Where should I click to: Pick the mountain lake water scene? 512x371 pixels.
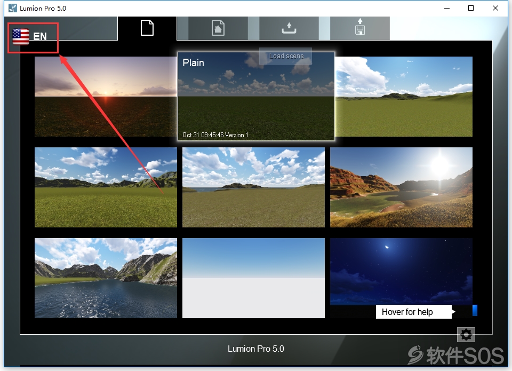tap(106, 278)
